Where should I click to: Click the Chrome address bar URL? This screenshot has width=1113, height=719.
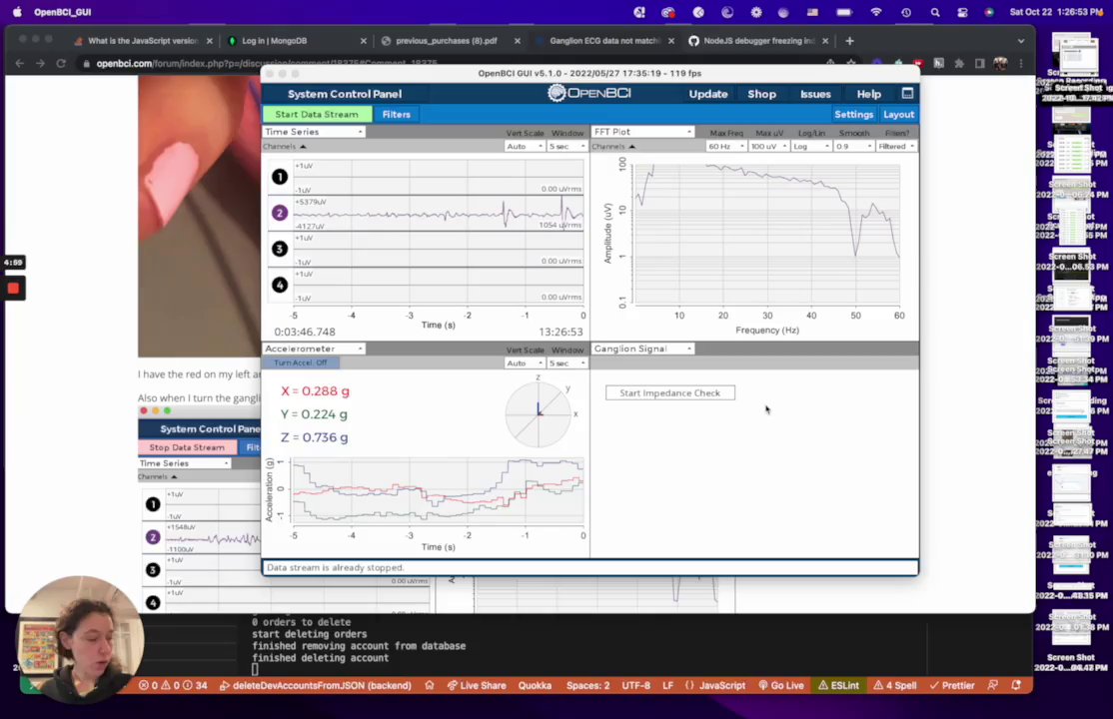267,63
